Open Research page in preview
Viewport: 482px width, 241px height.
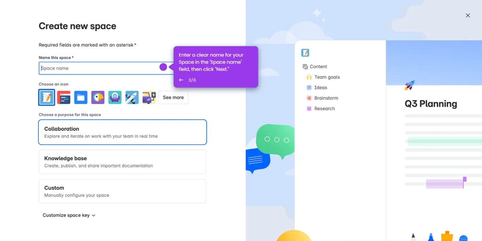pyautogui.click(x=321, y=109)
